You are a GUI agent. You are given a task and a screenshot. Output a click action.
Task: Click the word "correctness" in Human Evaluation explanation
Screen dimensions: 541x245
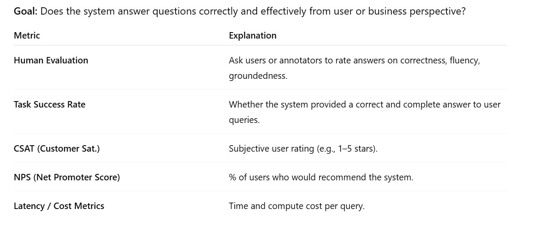pos(422,60)
